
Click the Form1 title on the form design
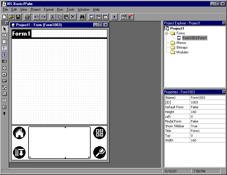(x=21, y=34)
